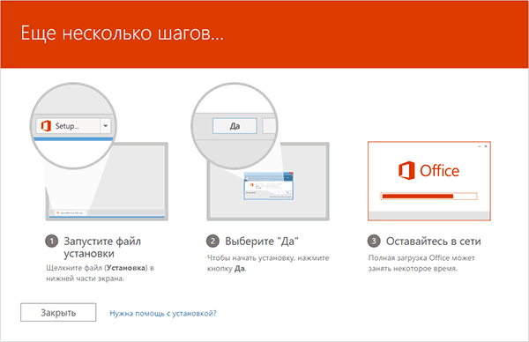
Task: Click the Office installation progress bar
Action: [x=428, y=197]
